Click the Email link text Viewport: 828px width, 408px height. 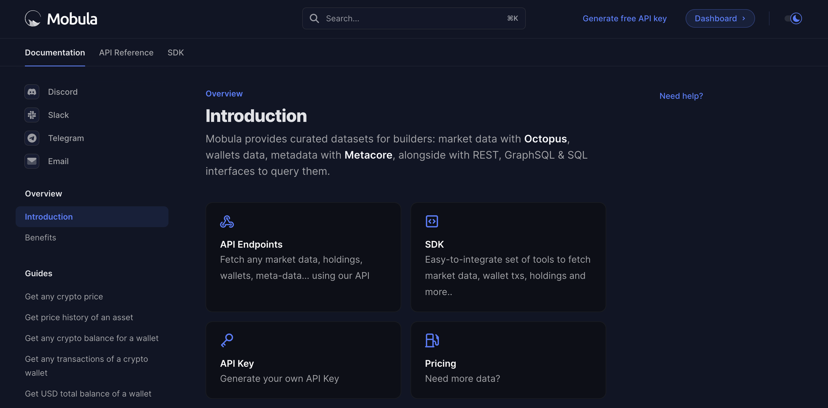point(58,161)
